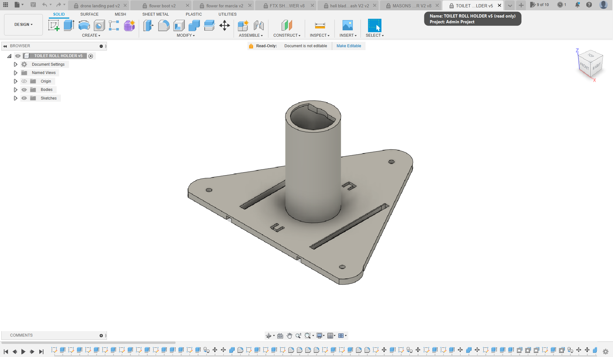Image resolution: width=613 pixels, height=357 pixels.
Task: Select the Combine tool
Action: (x=194, y=25)
